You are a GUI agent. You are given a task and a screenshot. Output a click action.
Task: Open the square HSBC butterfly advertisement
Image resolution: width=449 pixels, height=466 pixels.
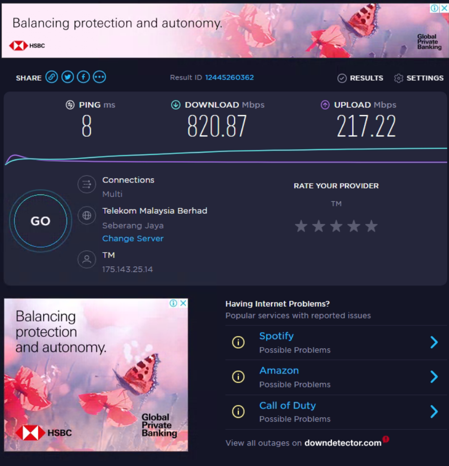pyautogui.click(x=96, y=375)
